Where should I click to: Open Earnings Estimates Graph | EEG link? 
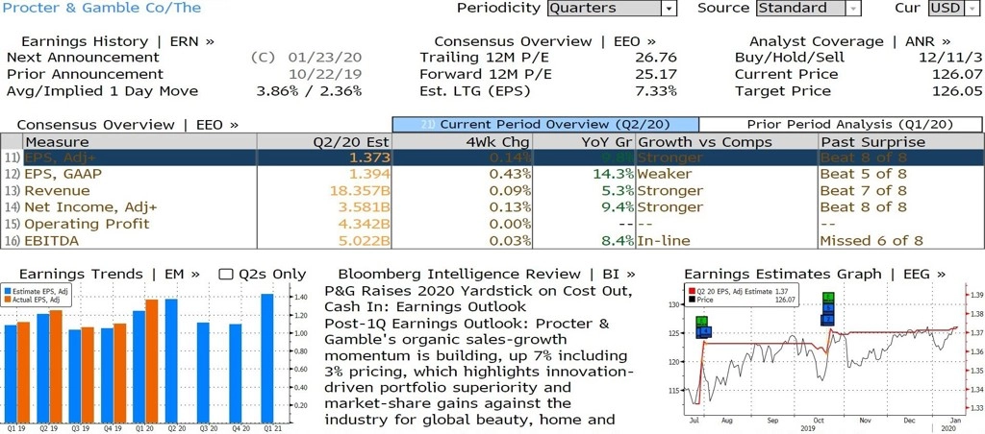(814, 274)
